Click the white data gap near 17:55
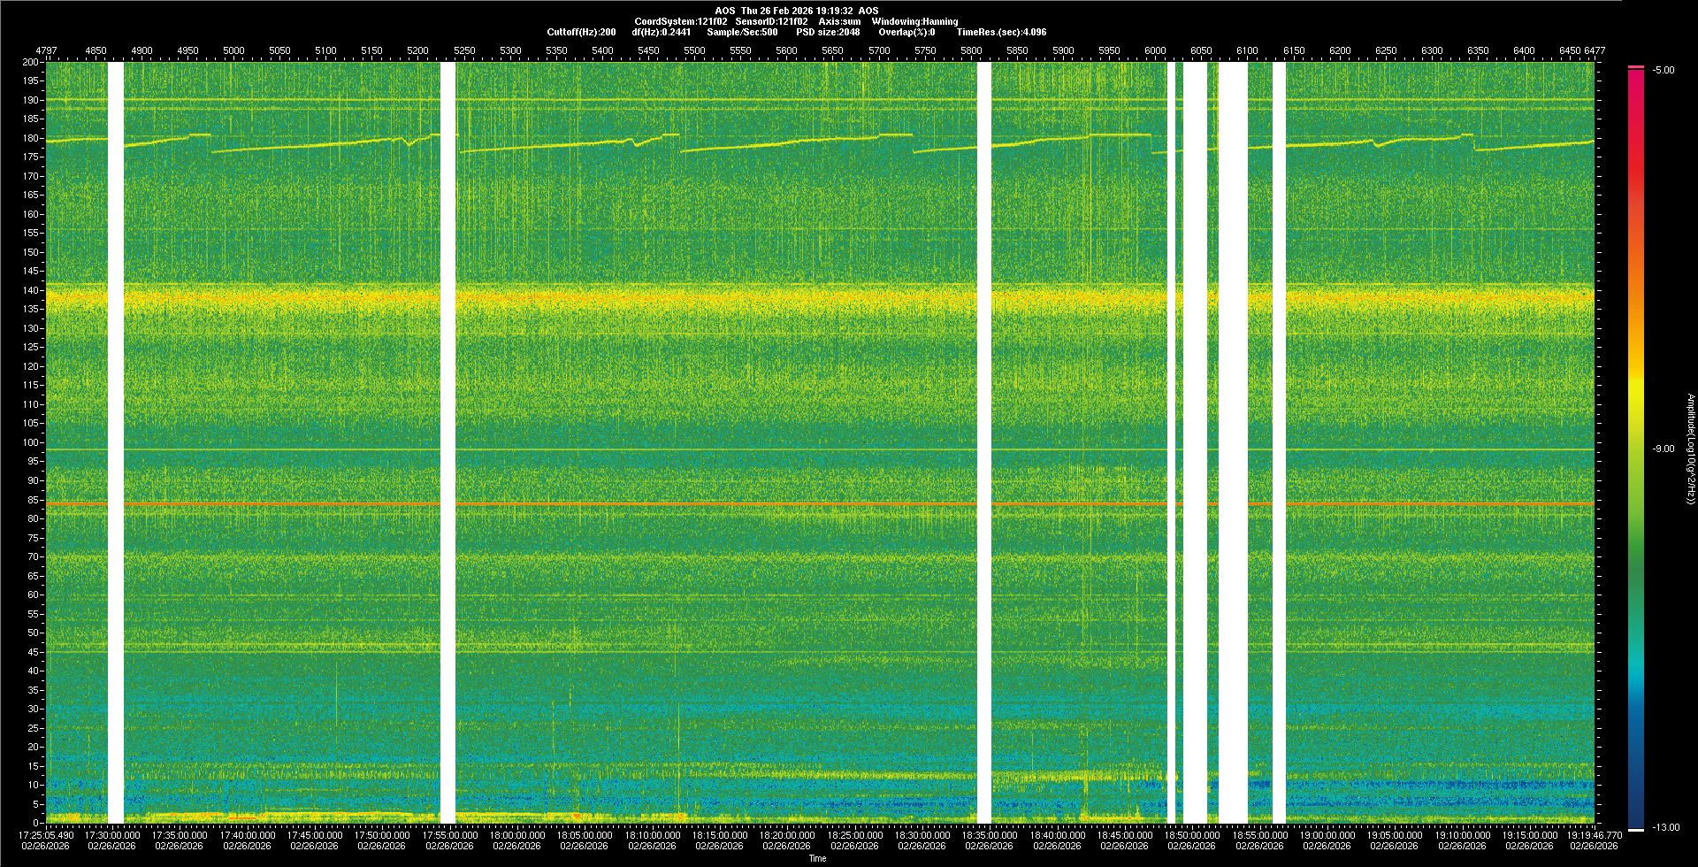This screenshot has height=867, width=1698. pos(447,442)
